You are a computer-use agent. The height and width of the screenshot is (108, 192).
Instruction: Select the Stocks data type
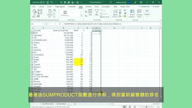pos(65,13)
